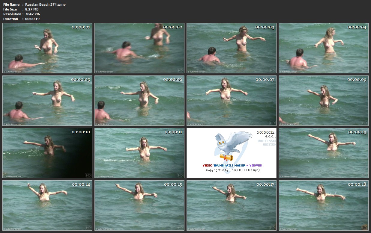Click the 00:00:03 timestamp label

(265, 27)
